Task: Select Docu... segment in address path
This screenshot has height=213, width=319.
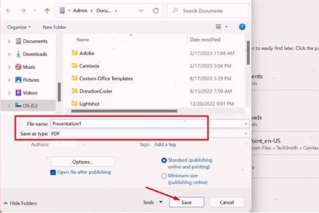Action: click(103, 11)
